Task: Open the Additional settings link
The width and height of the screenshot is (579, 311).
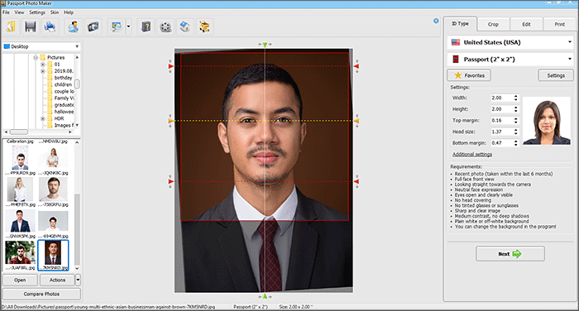Action: point(472,155)
